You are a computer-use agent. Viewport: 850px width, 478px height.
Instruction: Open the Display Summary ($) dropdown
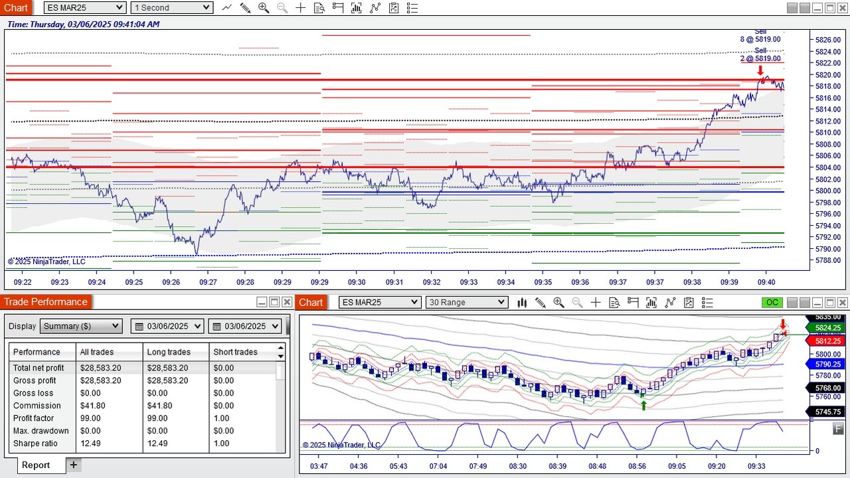[81, 326]
